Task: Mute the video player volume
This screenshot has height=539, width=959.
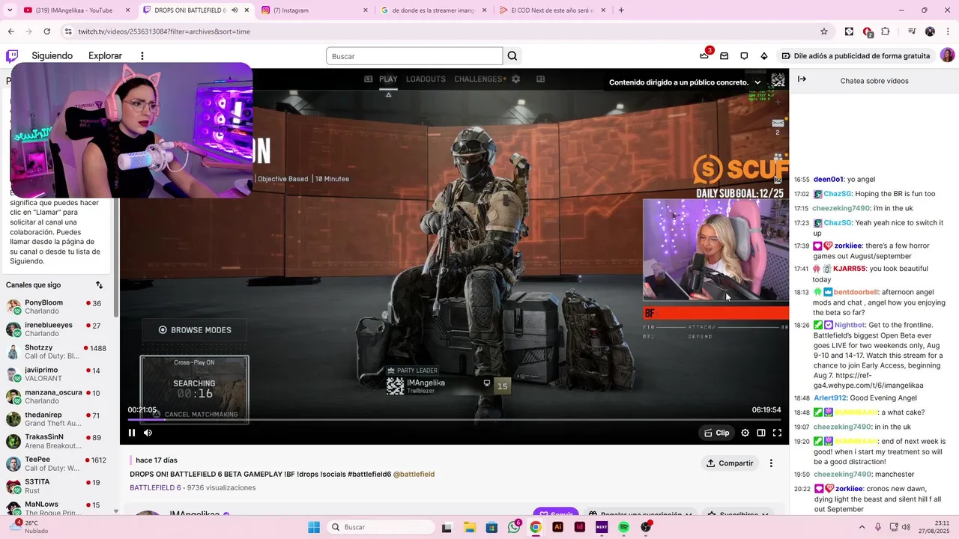Action: click(148, 433)
